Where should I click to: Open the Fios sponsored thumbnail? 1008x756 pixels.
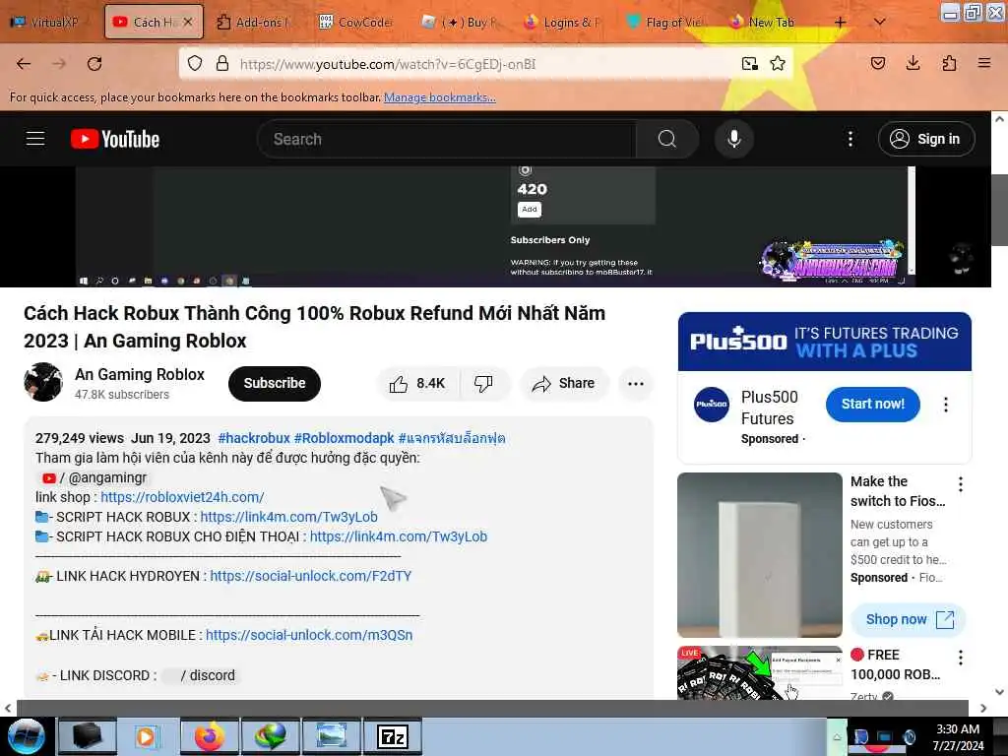tap(760, 555)
